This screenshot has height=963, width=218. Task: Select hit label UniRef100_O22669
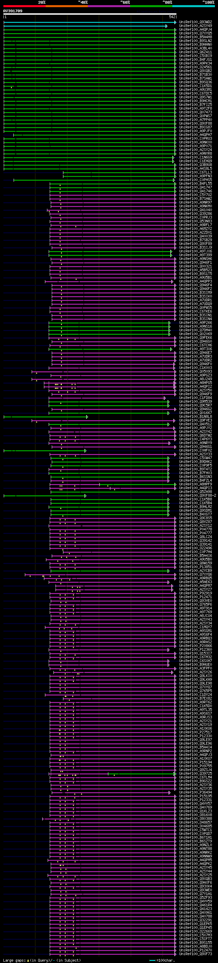196,932
